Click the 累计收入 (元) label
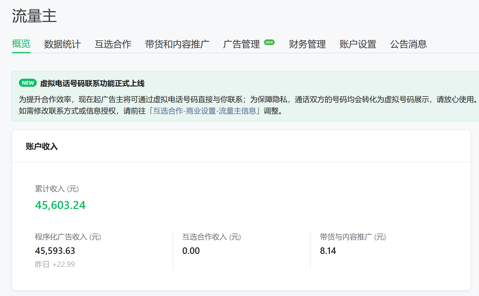This screenshot has height=296, width=479. pyautogui.click(x=57, y=189)
